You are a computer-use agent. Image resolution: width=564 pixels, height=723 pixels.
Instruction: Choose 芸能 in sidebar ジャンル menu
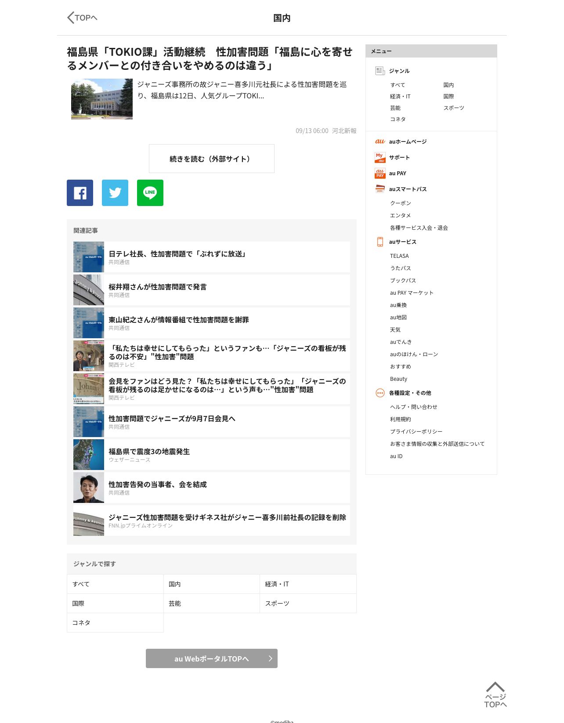coord(395,108)
